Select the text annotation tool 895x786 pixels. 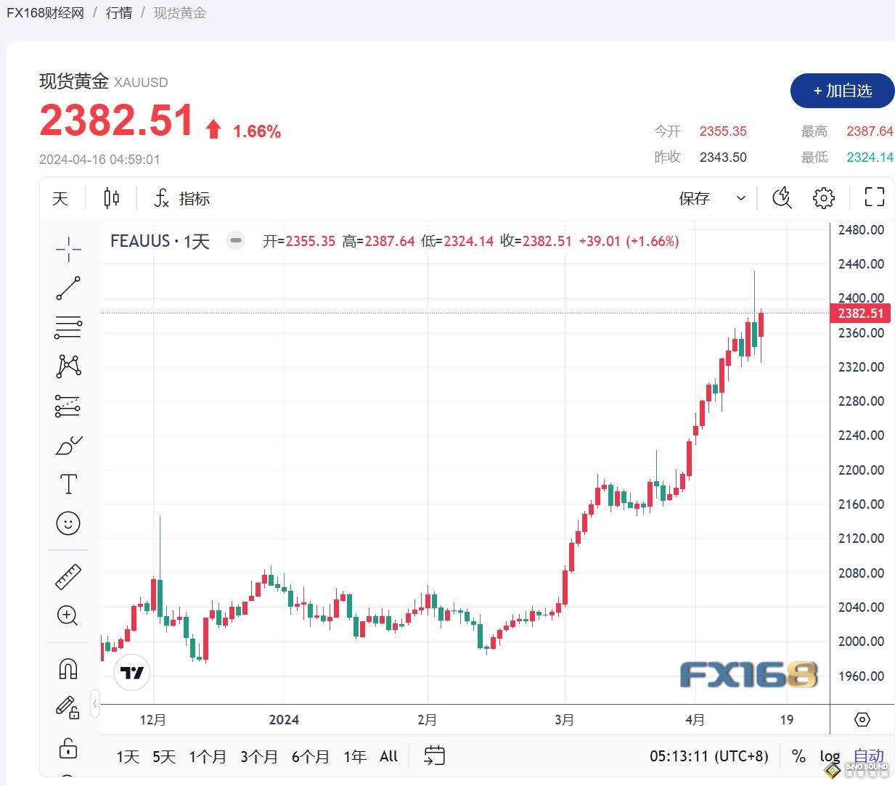coord(68,483)
